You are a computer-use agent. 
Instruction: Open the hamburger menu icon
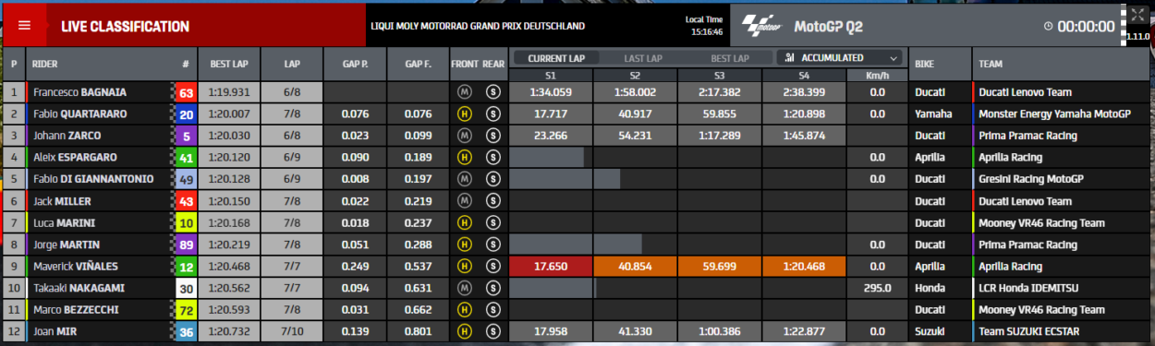[x=25, y=26]
